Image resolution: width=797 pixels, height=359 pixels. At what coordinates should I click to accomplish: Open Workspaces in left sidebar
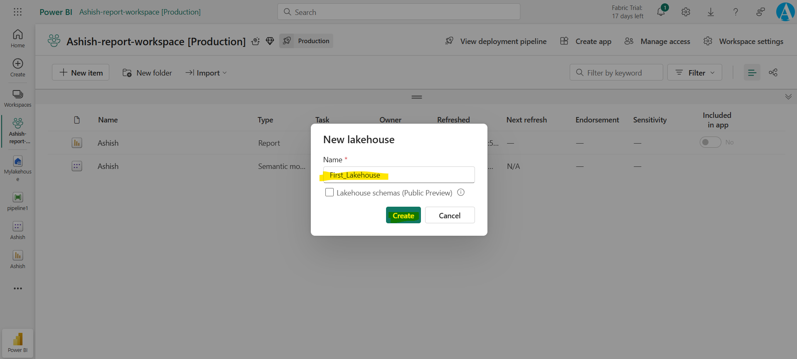pos(17,98)
